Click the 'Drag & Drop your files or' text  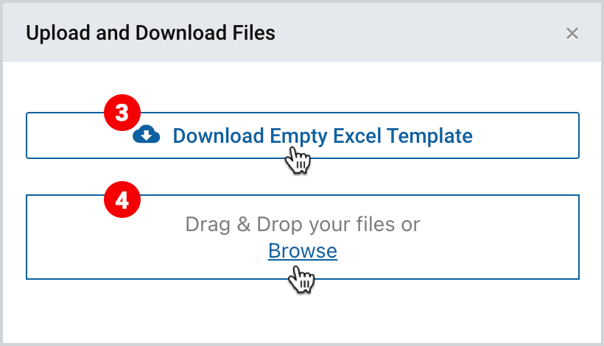point(303,225)
